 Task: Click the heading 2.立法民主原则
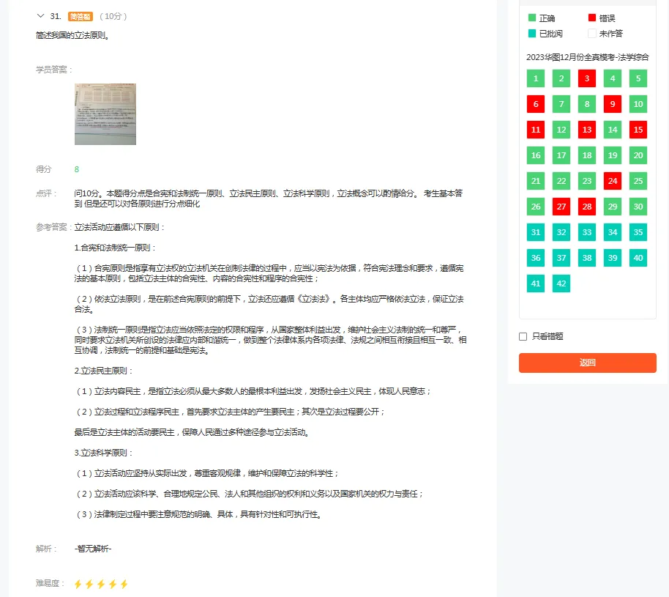pyautogui.click(x=103, y=371)
